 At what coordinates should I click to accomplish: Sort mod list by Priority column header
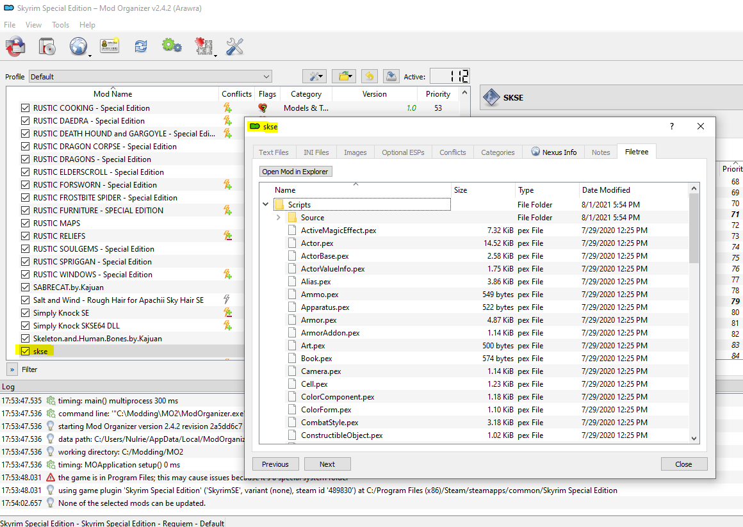coord(438,94)
